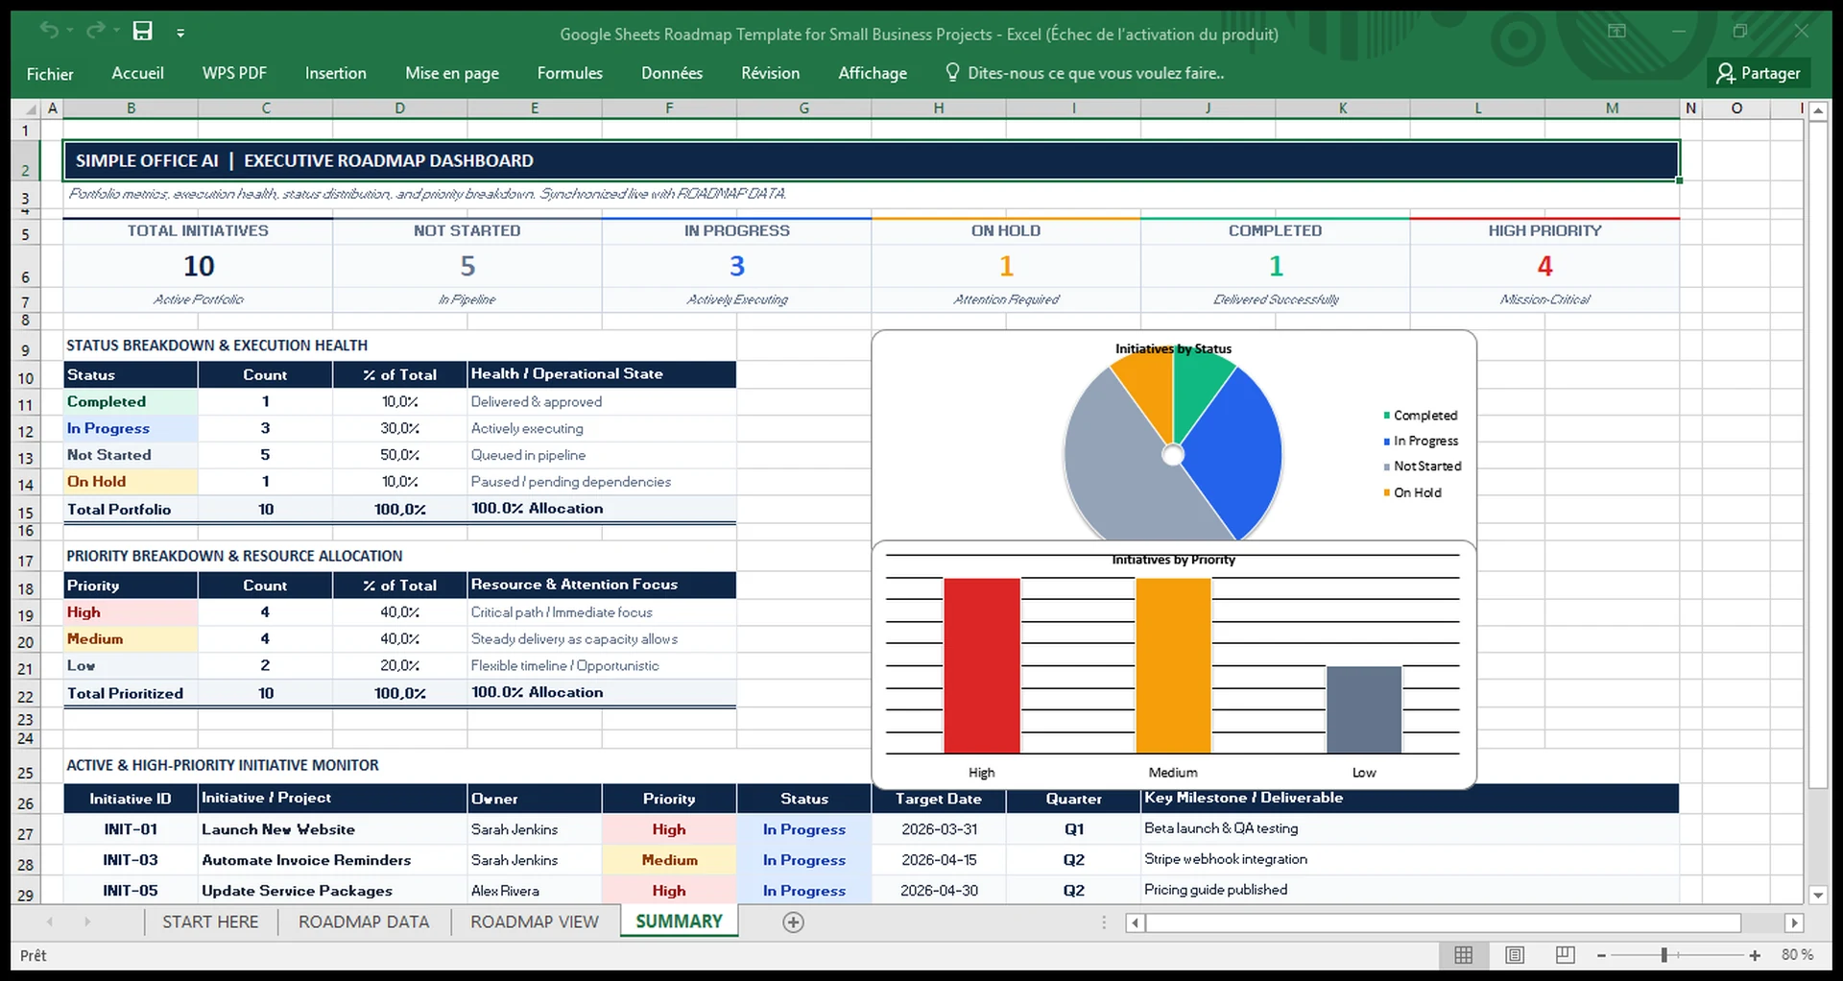Open the Accueil ribbon tab

[x=137, y=73]
